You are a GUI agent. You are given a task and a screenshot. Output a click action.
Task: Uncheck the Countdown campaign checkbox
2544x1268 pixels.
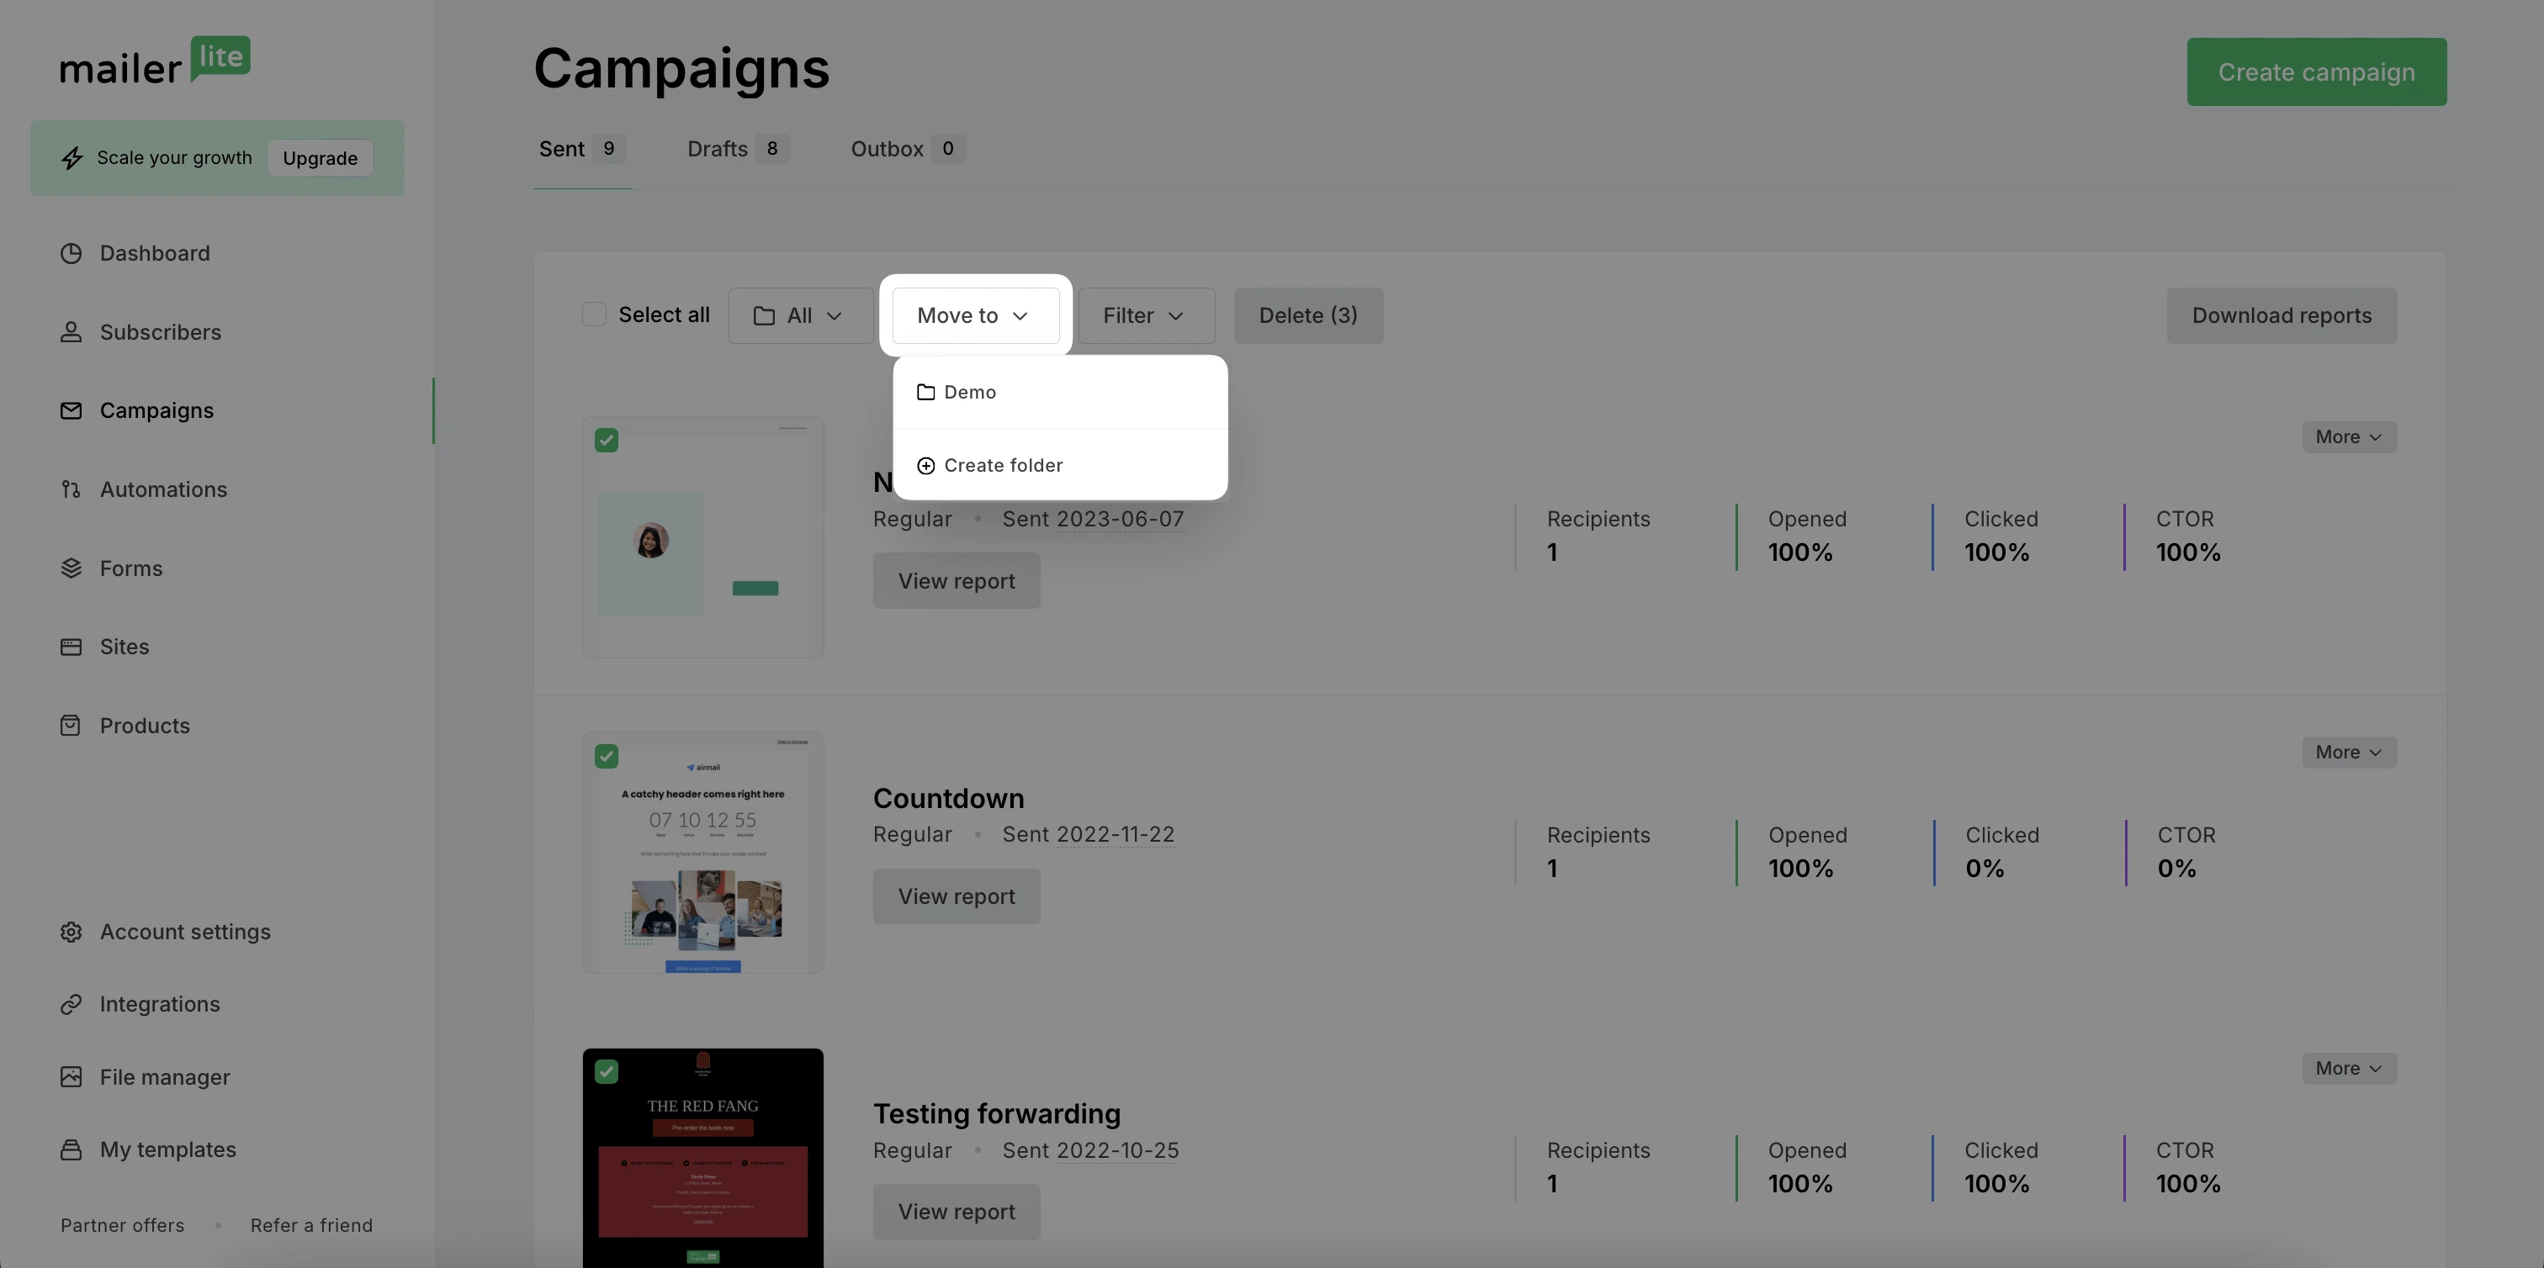click(607, 756)
